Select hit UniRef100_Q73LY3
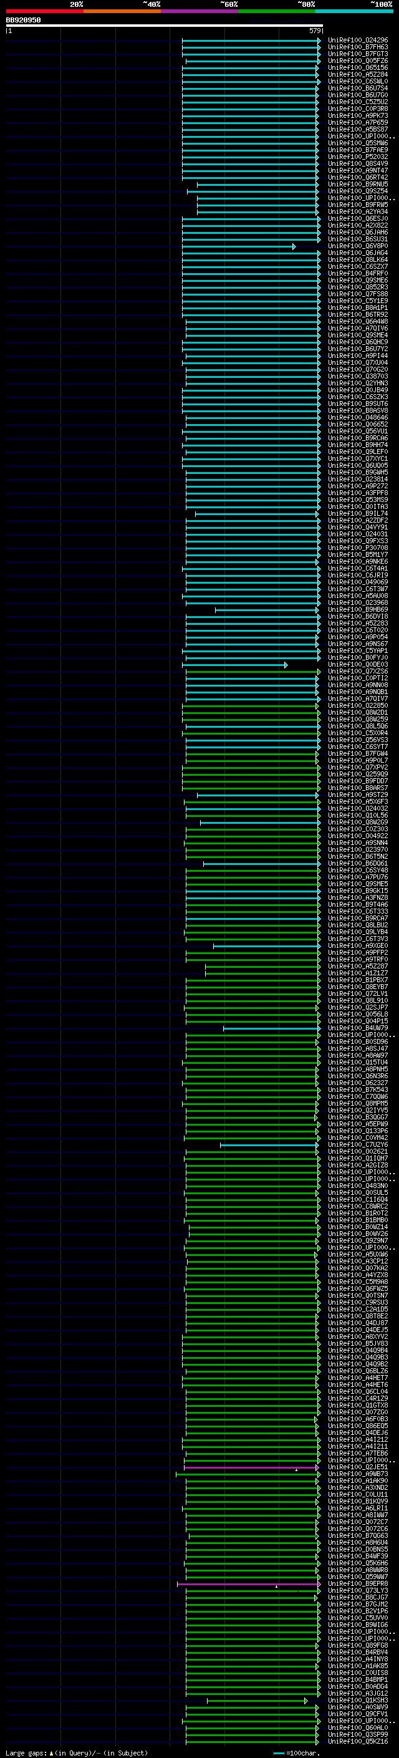 [357, 1590]
